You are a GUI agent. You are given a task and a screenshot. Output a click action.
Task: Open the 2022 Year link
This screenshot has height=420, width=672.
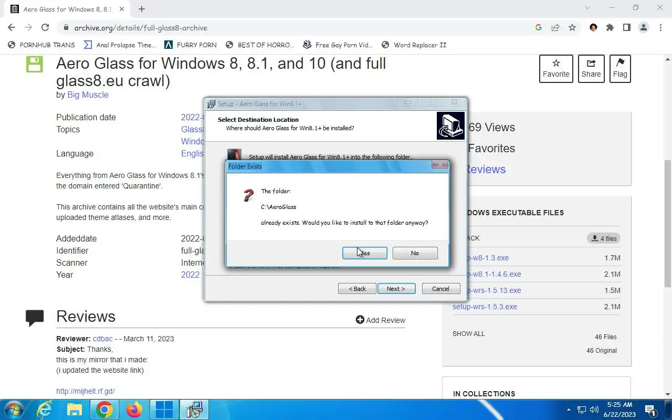[190, 275]
